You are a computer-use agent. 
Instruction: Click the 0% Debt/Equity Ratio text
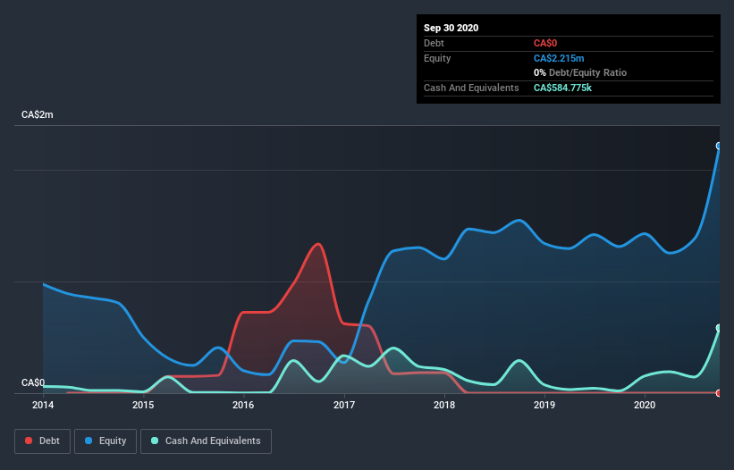pos(580,73)
